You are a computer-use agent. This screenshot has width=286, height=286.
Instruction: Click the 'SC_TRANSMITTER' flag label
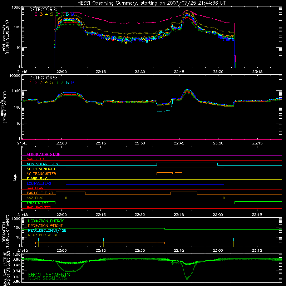click(41, 173)
